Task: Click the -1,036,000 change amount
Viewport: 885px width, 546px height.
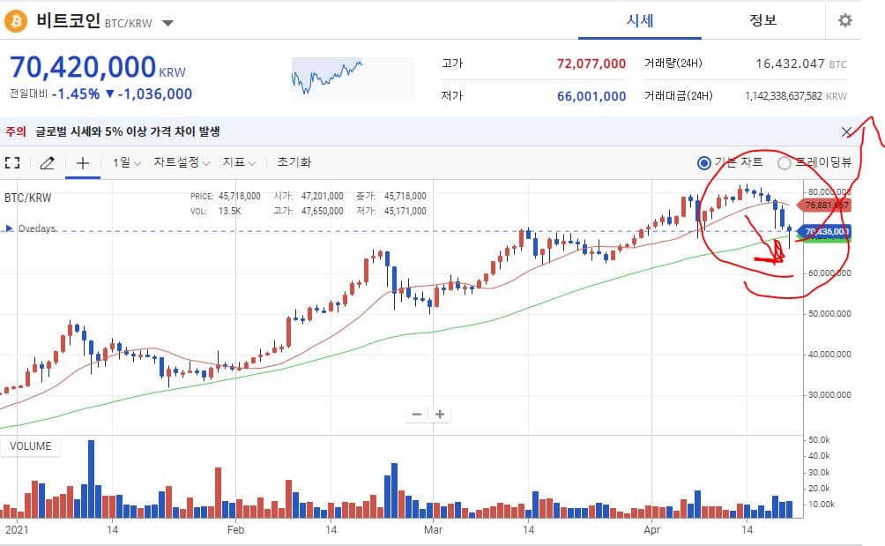Action: [x=154, y=93]
